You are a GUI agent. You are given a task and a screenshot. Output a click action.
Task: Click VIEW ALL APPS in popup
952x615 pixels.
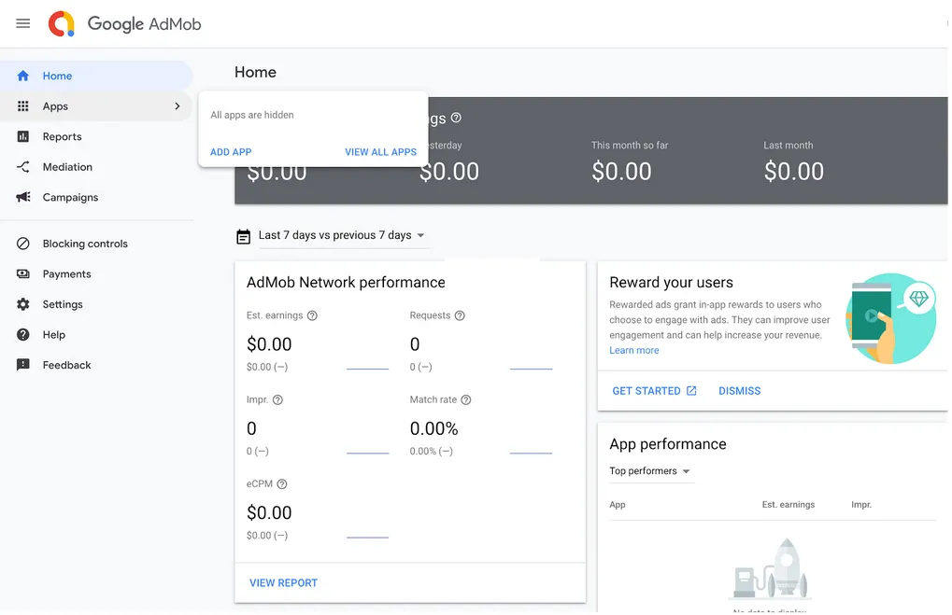pos(380,152)
